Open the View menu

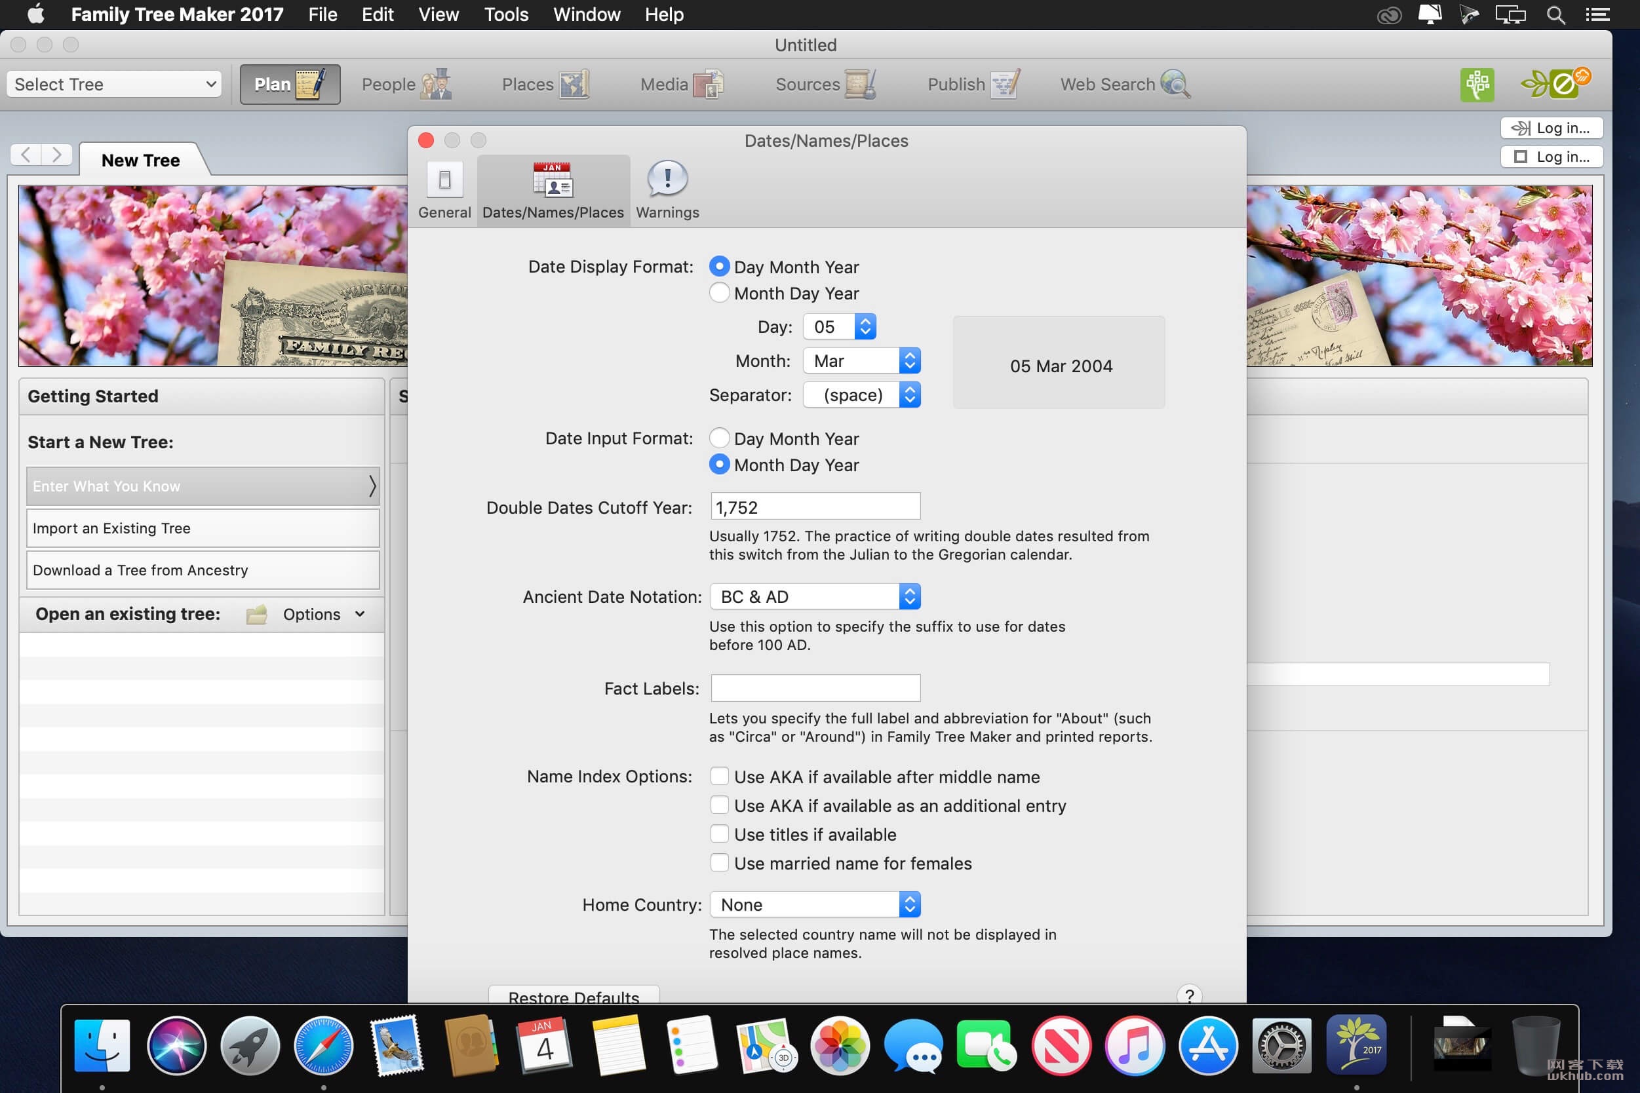(x=439, y=14)
